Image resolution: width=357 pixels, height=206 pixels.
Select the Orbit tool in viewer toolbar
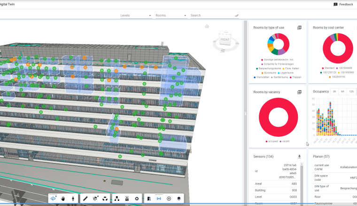point(53,199)
